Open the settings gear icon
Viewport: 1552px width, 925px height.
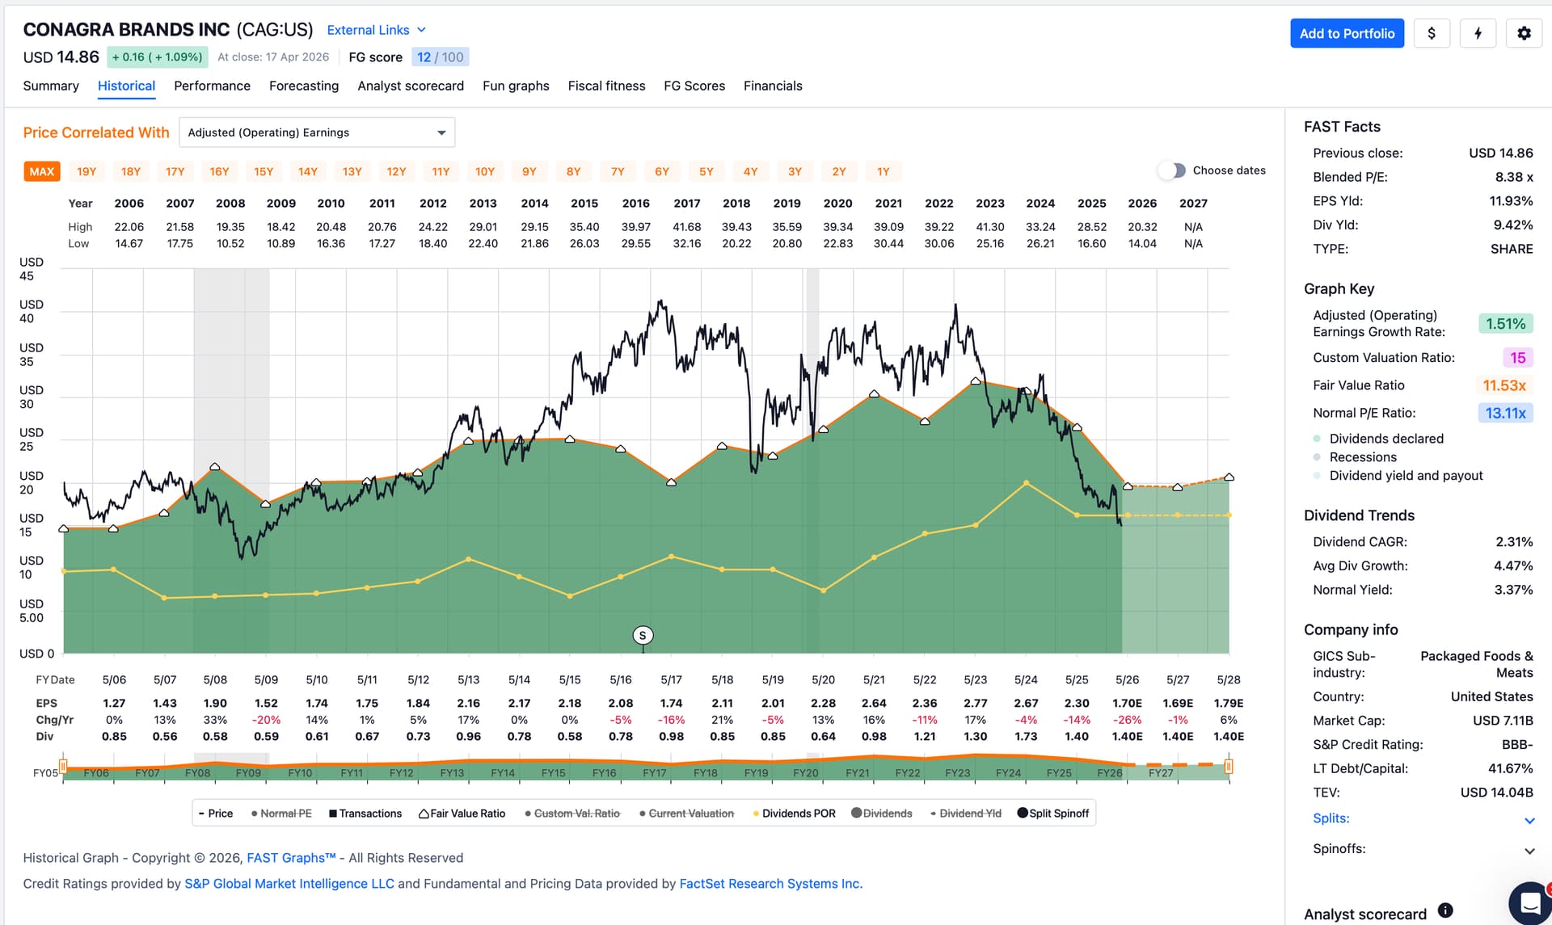click(1524, 33)
